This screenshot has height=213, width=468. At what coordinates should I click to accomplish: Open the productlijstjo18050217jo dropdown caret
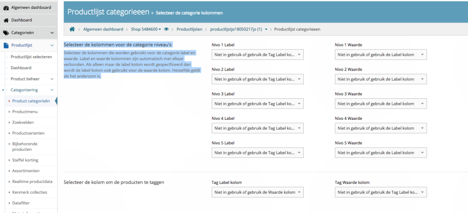point(266,29)
